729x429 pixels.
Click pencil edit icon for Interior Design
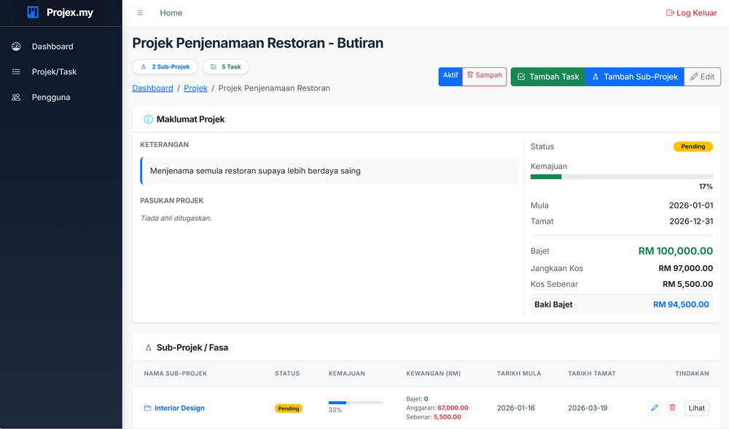click(654, 408)
